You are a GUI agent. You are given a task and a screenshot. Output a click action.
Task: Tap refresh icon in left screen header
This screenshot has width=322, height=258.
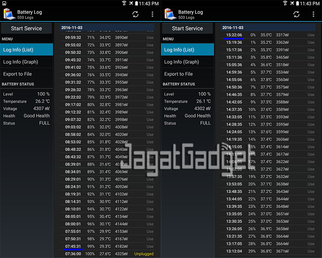click(x=135, y=14)
